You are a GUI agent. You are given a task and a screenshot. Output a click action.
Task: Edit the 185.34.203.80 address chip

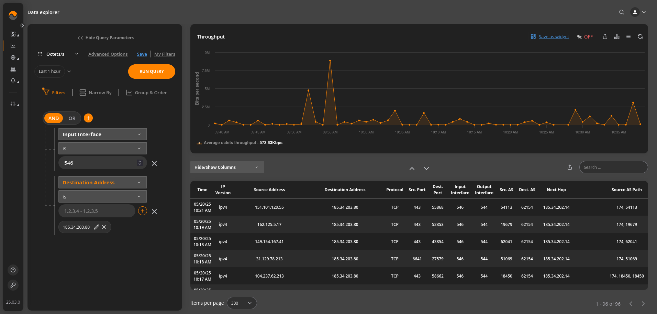click(x=97, y=227)
